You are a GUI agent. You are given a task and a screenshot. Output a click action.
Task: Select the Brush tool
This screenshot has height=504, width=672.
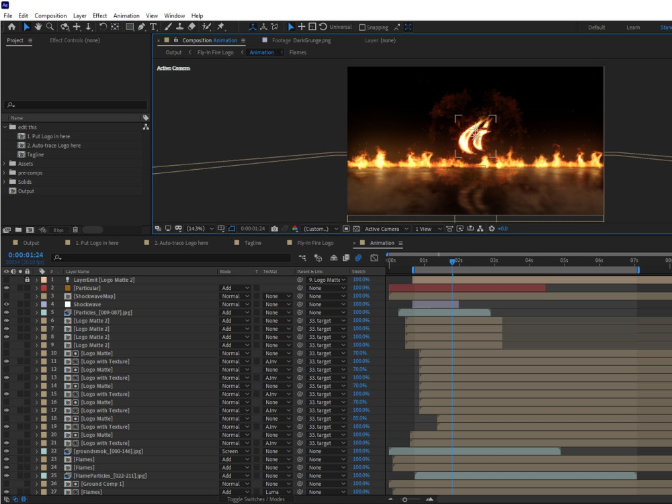click(168, 27)
